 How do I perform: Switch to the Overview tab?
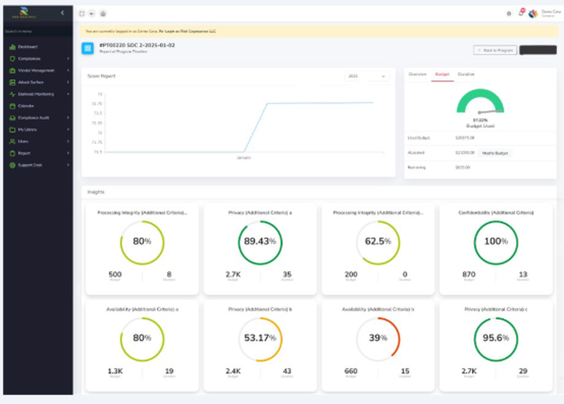417,74
